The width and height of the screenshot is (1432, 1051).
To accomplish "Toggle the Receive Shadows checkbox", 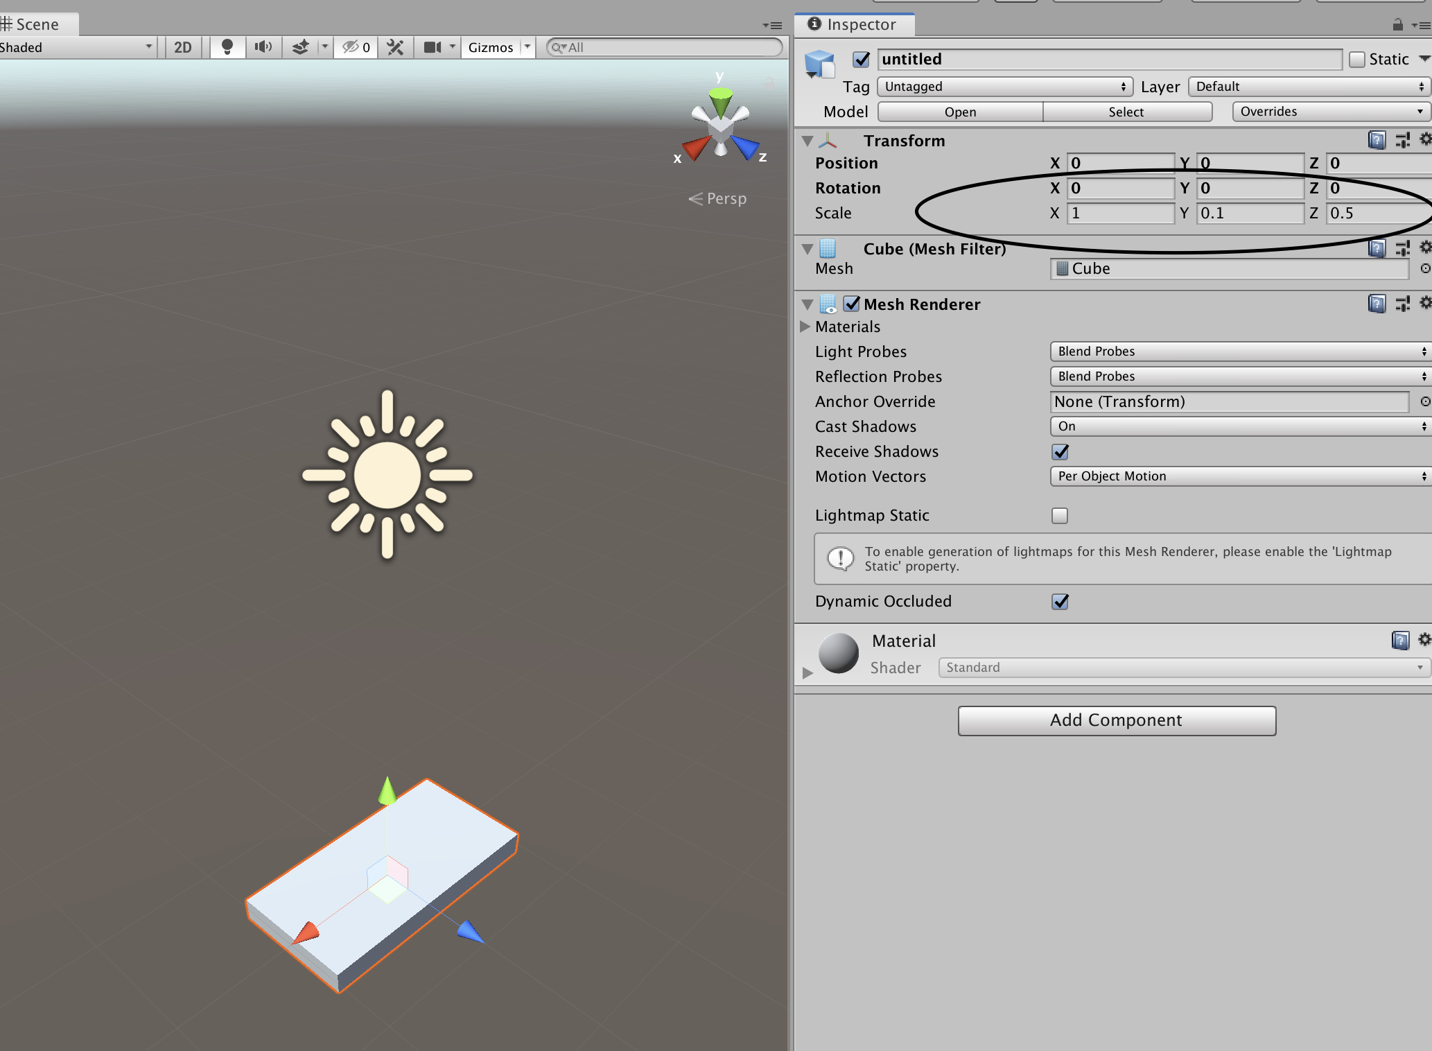I will click(x=1060, y=451).
